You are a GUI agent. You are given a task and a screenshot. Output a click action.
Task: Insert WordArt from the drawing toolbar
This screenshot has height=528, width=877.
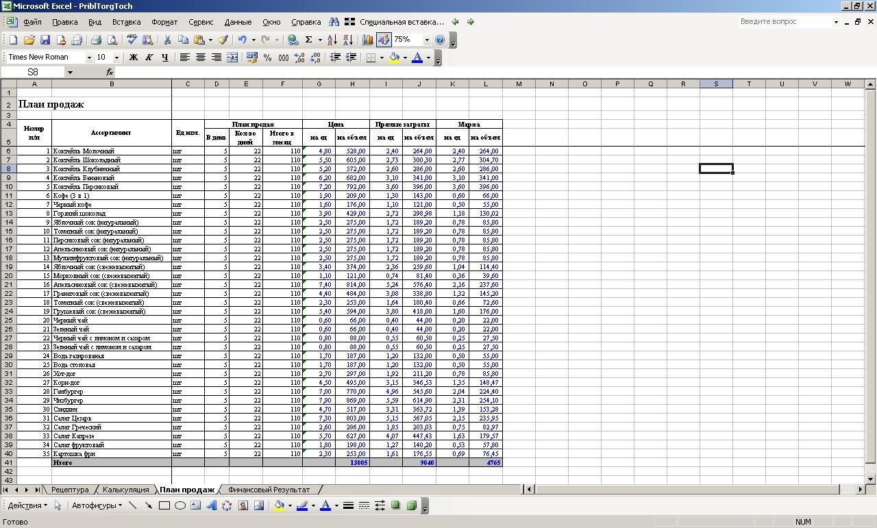211,505
